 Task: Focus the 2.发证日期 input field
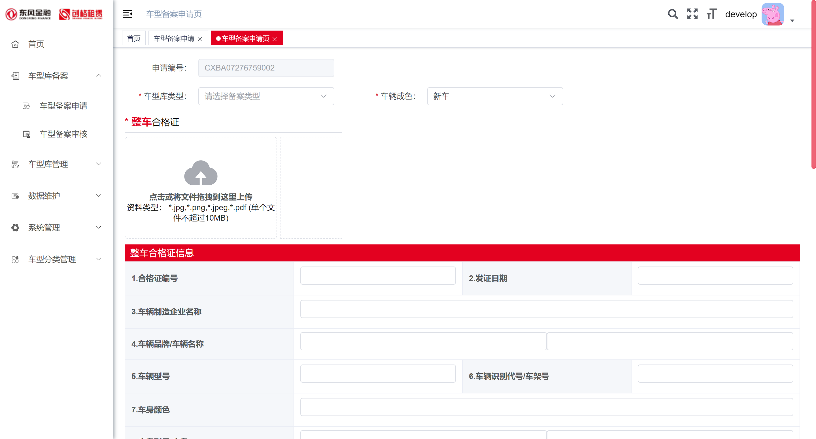715,276
